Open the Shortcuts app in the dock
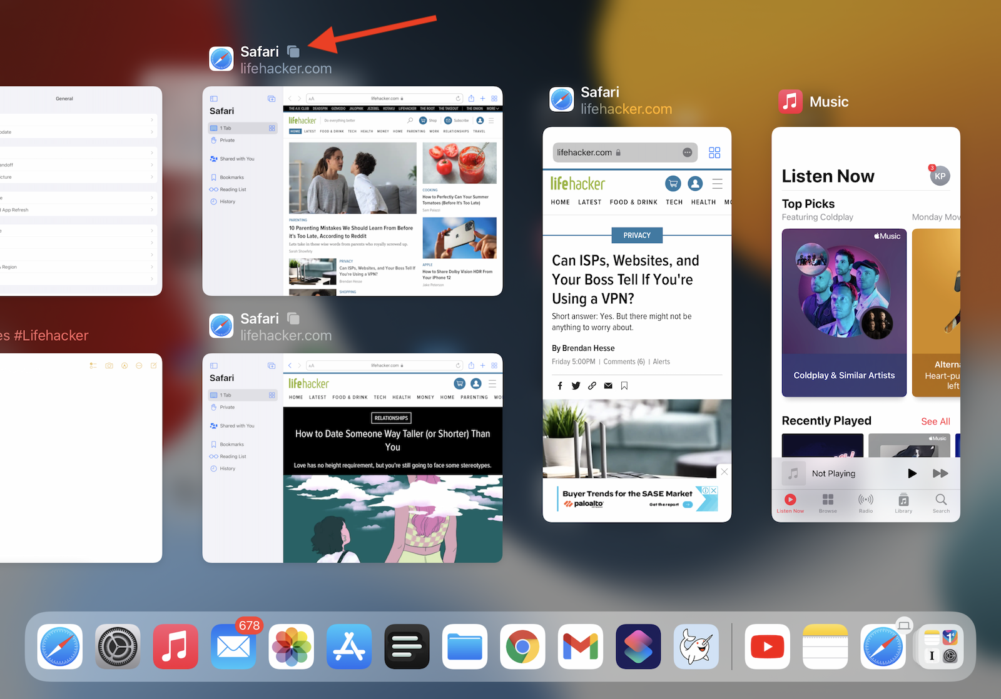Screen dimensions: 1001x699 [x=638, y=646]
